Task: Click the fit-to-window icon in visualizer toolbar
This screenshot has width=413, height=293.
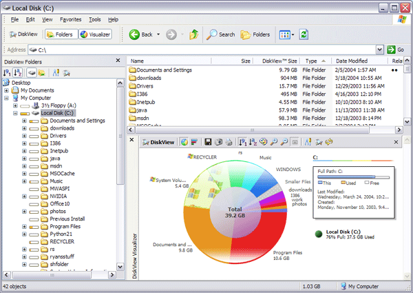Action: [x=295, y=142]
